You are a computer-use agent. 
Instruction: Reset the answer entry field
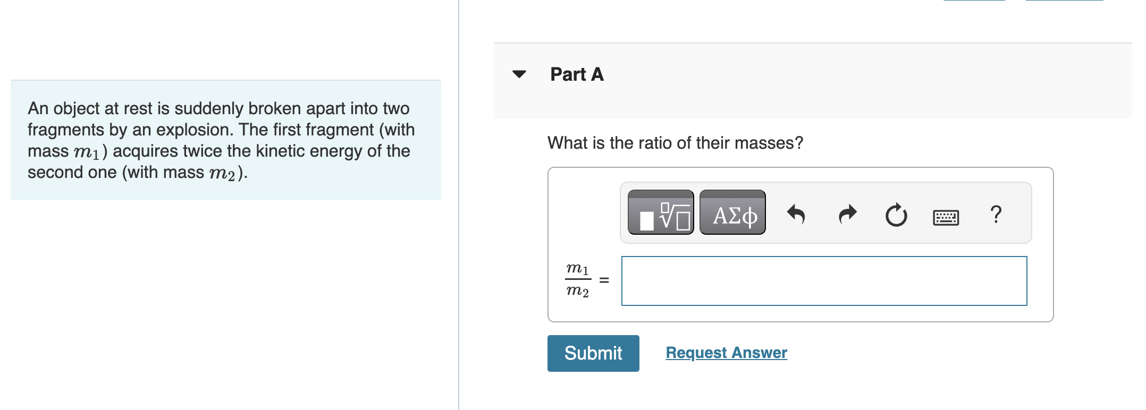click(x=896, y=215)
